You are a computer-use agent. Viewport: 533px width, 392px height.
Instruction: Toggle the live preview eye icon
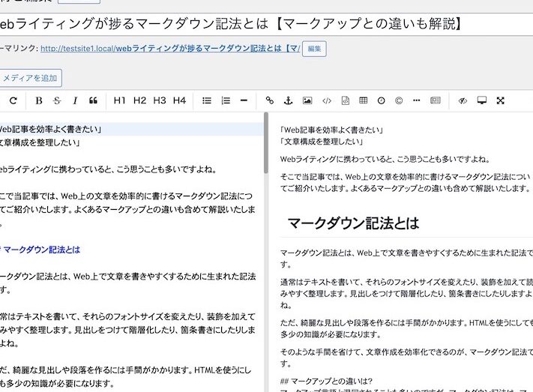point(463,100)
